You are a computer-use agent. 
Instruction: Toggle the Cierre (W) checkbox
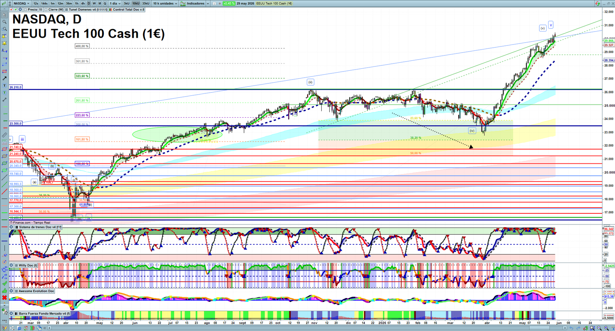tap(46, 10)
